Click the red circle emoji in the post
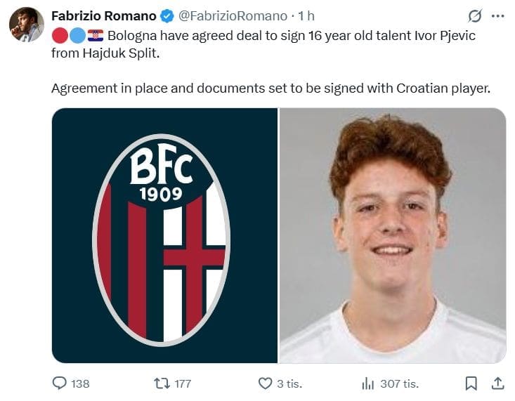This screenshot has width=515, height=401. tap(60, 35)
